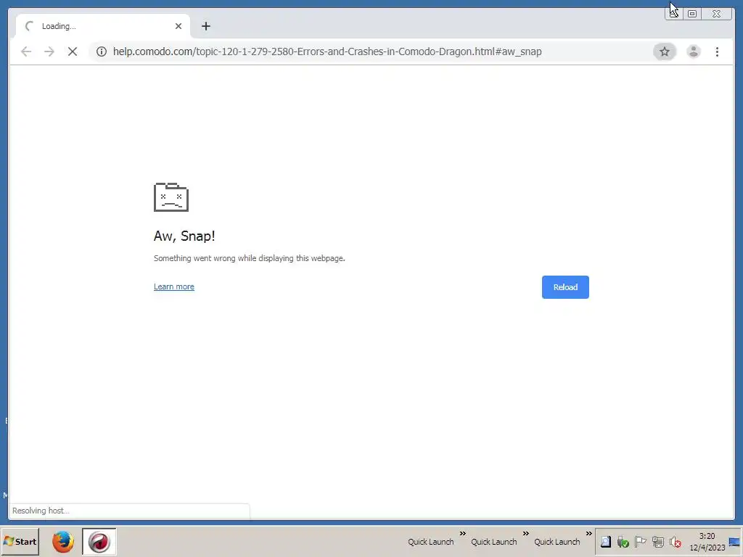Select the Loading... tab
Image resolution: width=743 pixels, height=557 pixels.
coord(103,26)
